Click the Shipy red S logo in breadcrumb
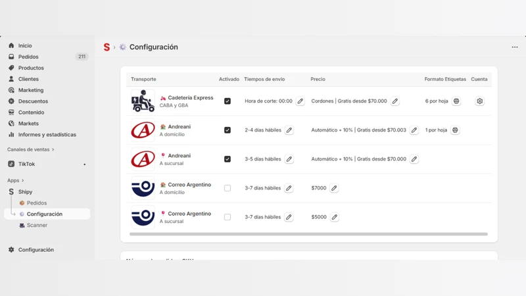The width and height of the screenshot is (526, 296). (107, 47)
